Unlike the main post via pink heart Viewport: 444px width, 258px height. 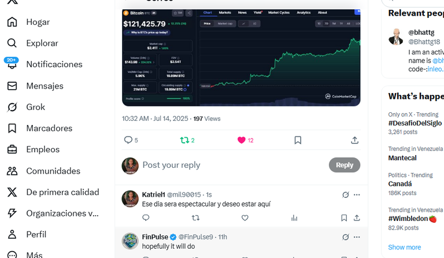[x=241, y=140]
